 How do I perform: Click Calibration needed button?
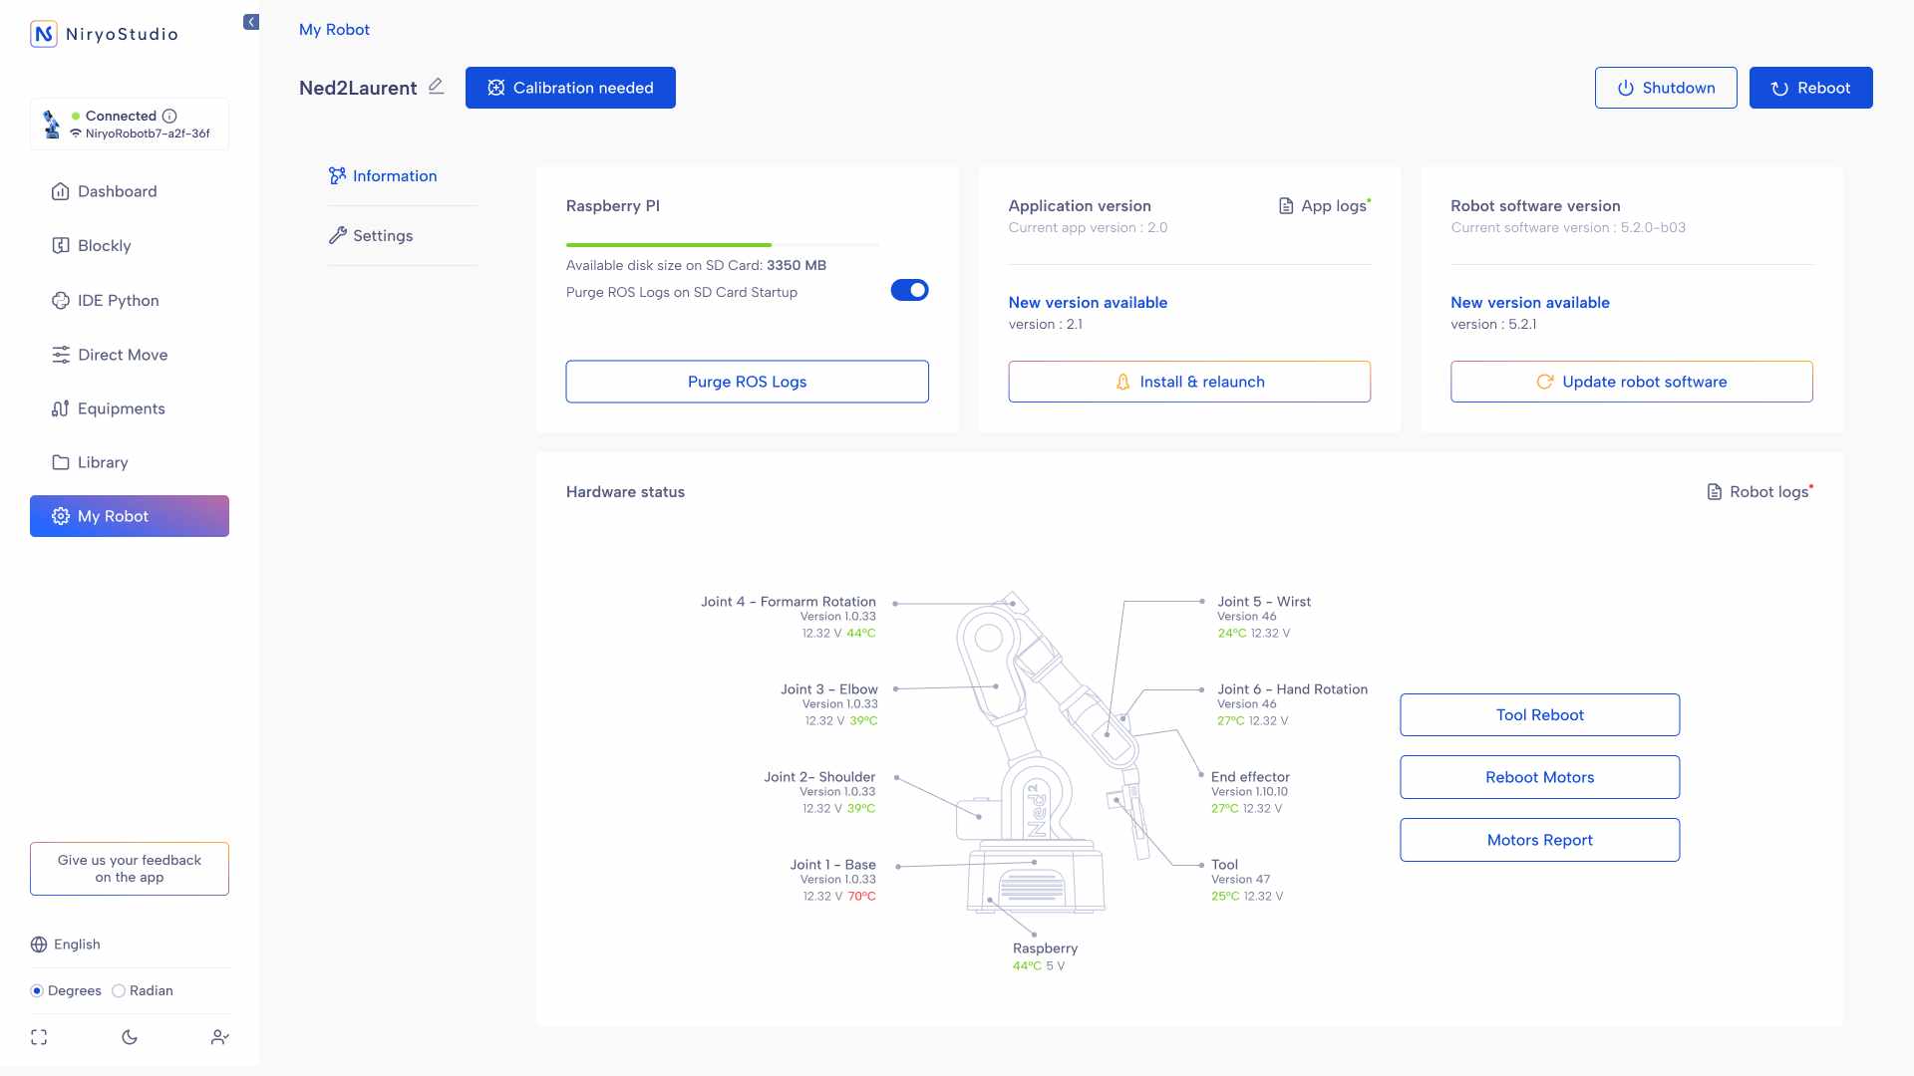pyautogui.click(x=570, y=88)
